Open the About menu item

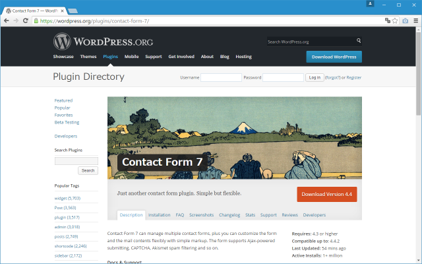click(207, 57)
